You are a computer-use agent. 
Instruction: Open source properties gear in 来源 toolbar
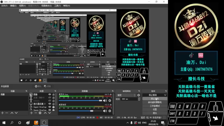40,113
